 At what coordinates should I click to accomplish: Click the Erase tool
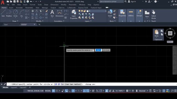[46, 11]
